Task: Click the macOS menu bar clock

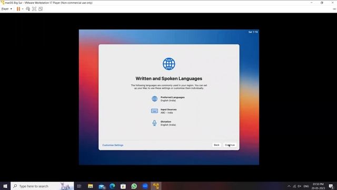Action: click(253, 32)
